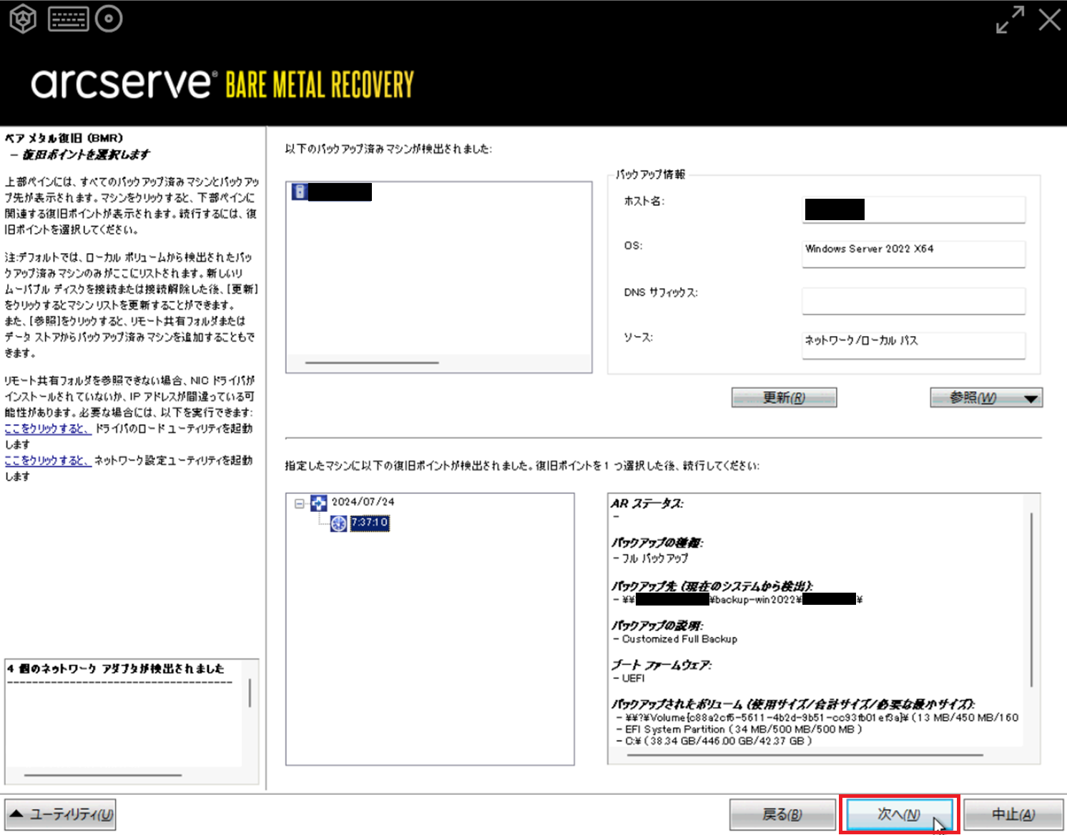The width and height of the screenshot is (1067, 835).
Task: Click the 'フル バックアップ' backup type text
Action: click(655, 558)
